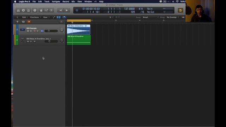
Task: Open the Toolbar display button
Action: tap(29, 10)
